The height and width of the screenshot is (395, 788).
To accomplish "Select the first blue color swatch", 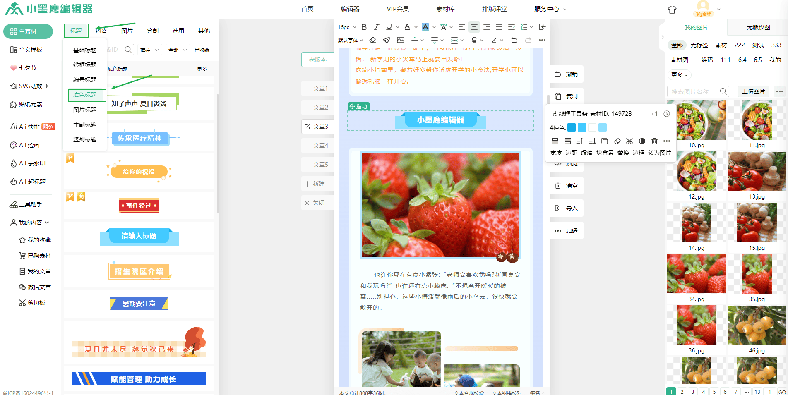I will (572, 127).
